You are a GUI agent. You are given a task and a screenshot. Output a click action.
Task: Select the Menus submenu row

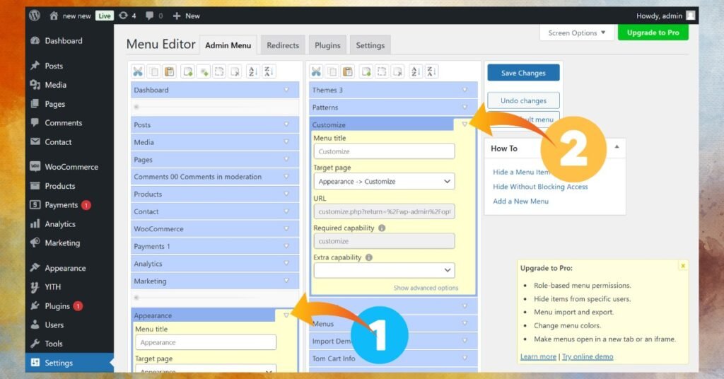[x=393, y=324]
